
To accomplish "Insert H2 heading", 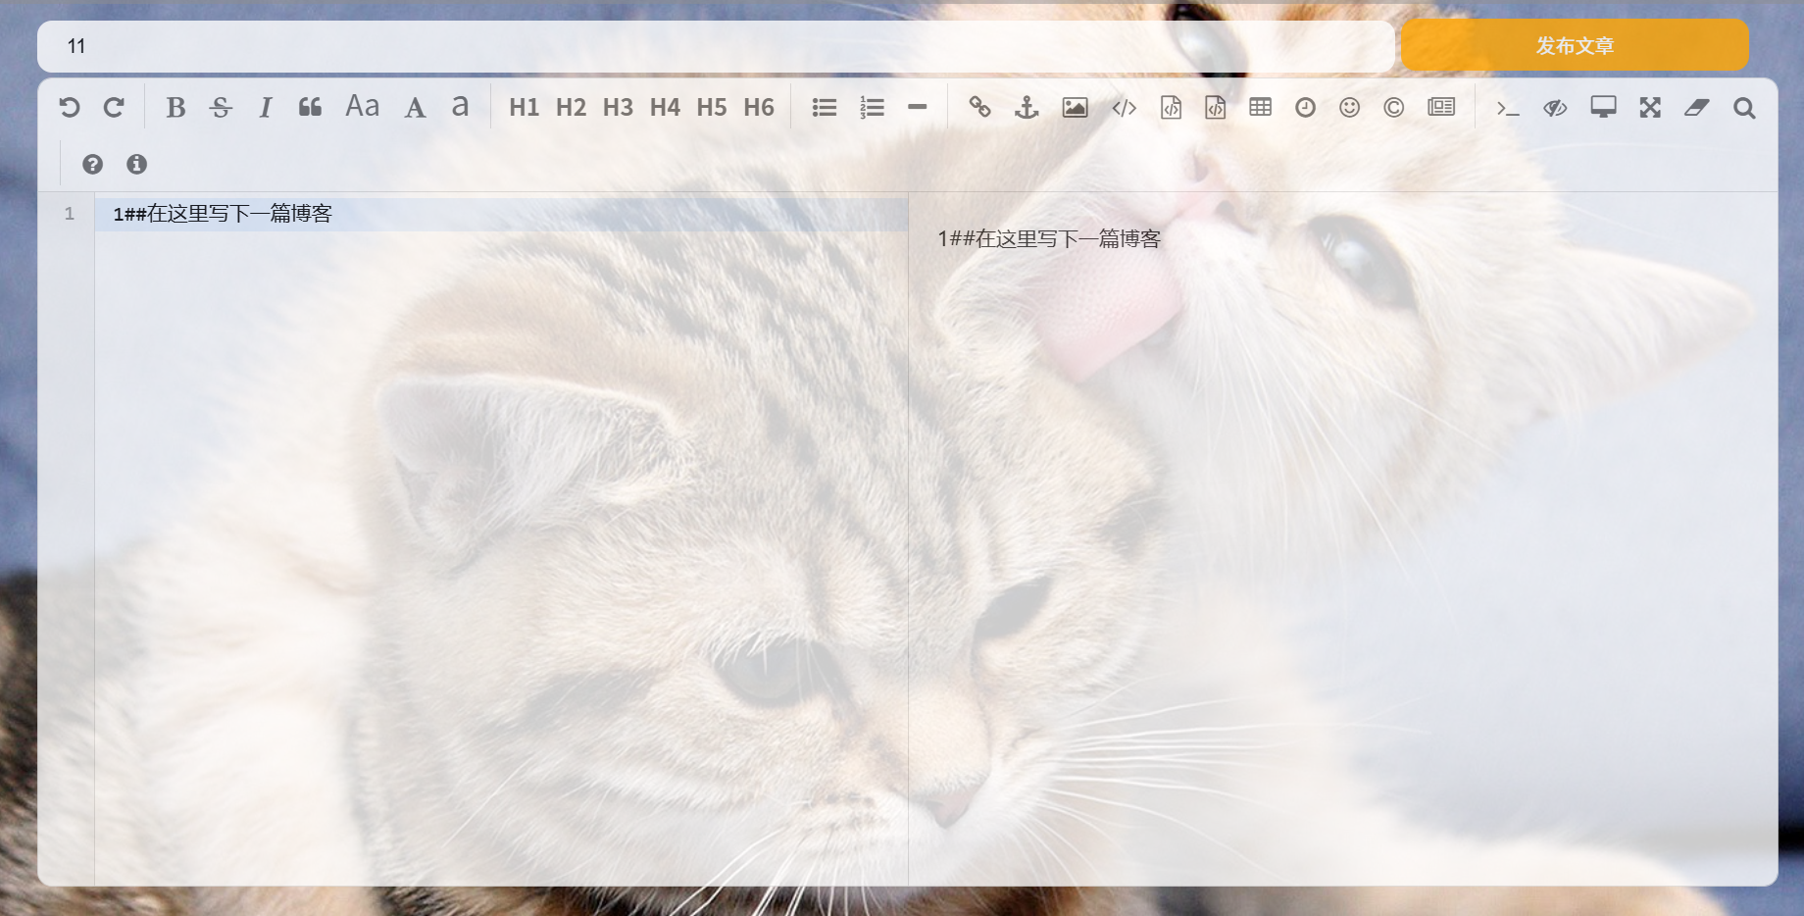I will coord(572,107).
